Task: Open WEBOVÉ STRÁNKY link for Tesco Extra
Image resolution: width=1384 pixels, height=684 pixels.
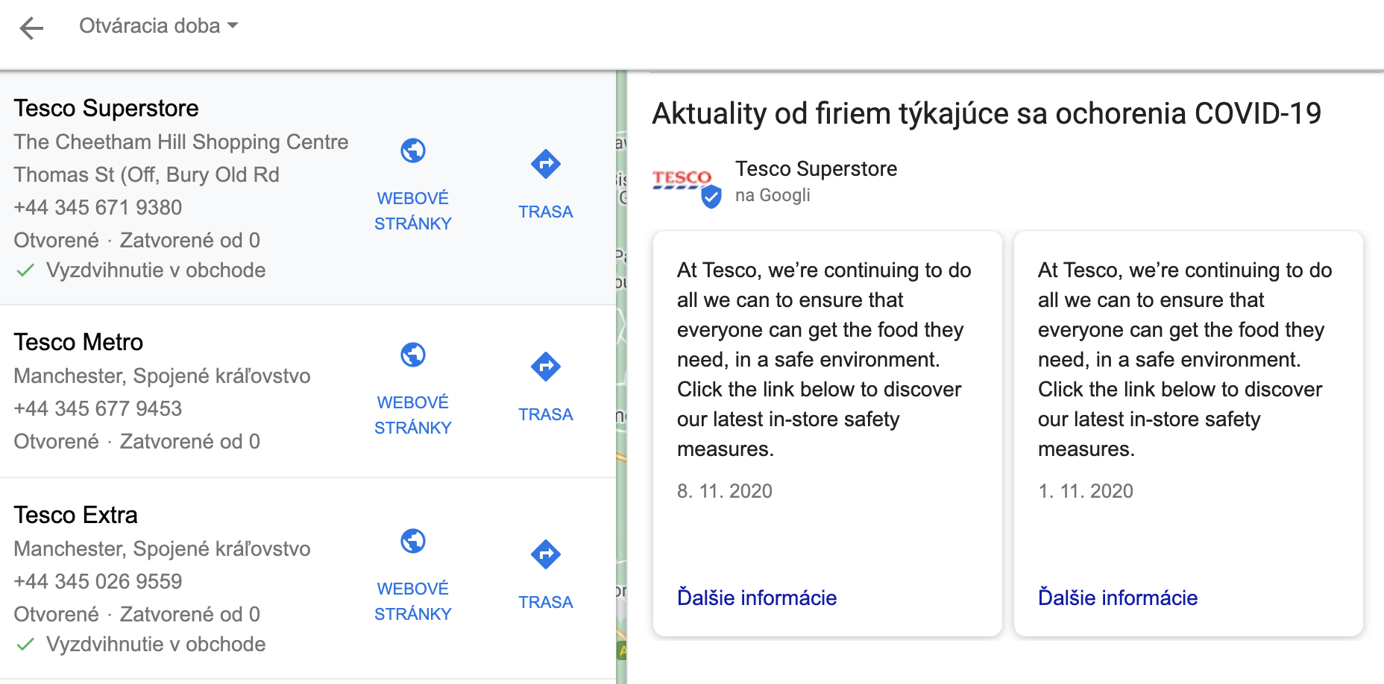Action: 413,601
